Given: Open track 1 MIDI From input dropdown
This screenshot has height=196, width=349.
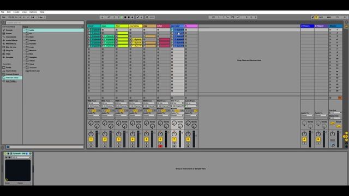Looking at the screenshot, I should pos(94,103).
